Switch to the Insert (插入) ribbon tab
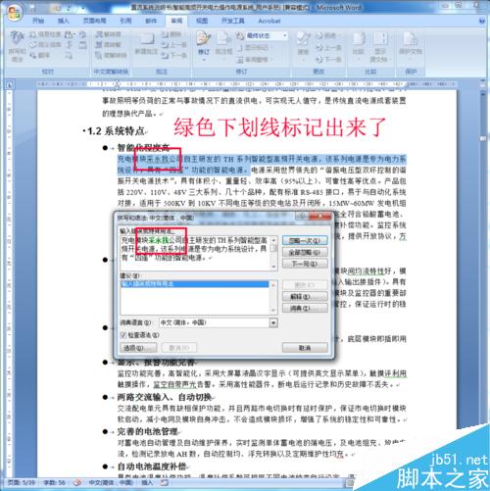The height and width of the screenshot is (491, 490). pyautogui.click(x=63, y=21)
